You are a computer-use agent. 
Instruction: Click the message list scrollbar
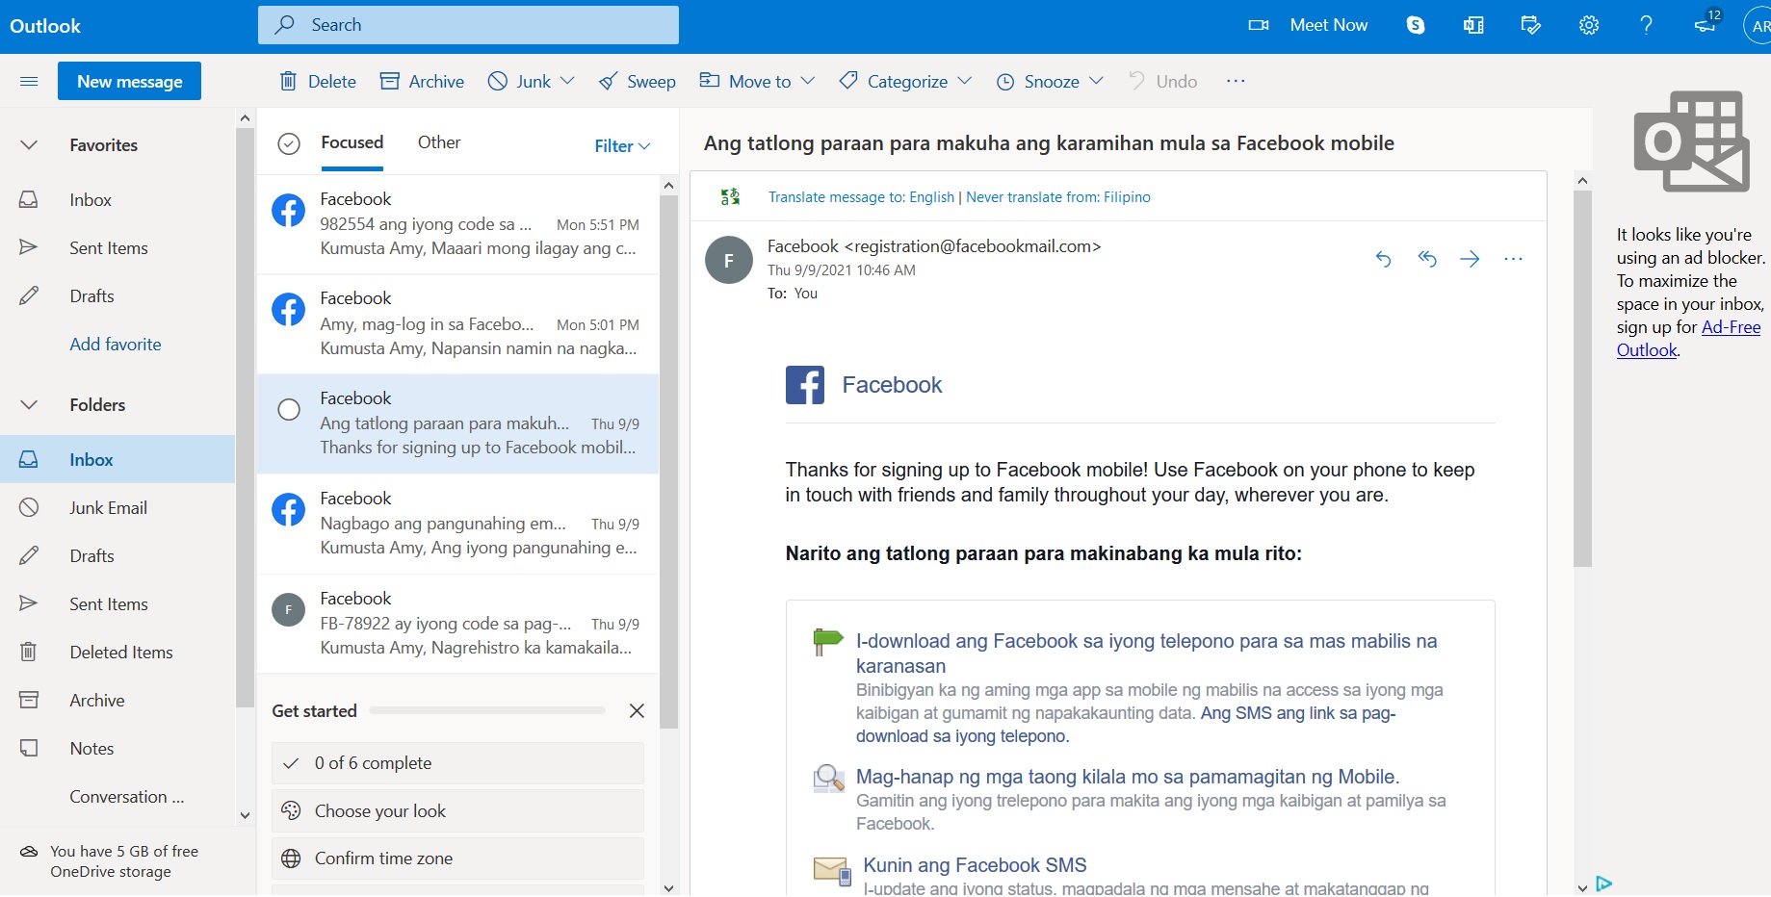[669, 462]
